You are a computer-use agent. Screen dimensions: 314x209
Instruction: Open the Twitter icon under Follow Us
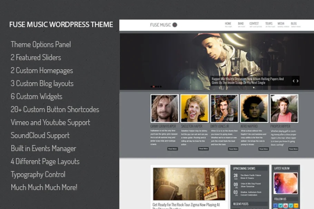[x=281, y=206]
